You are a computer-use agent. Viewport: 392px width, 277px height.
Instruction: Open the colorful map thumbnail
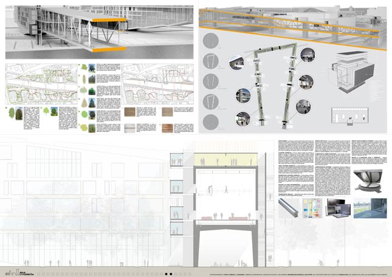[x=312, y=208]
